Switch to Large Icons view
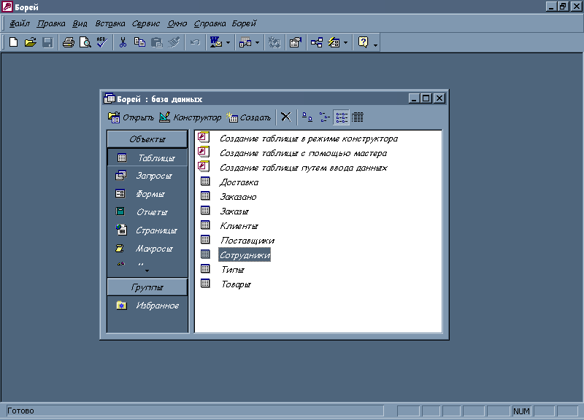The height and width of the screenshot is (420, 584). [x=307, y=117]
